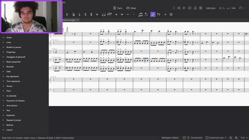Zoom out with the magnifier minus icon
Viewport: 249px width, 140px height.
coord(231,138)
